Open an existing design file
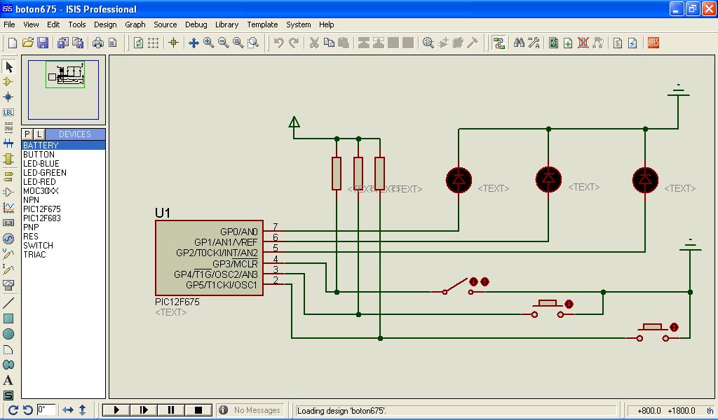 27,43
